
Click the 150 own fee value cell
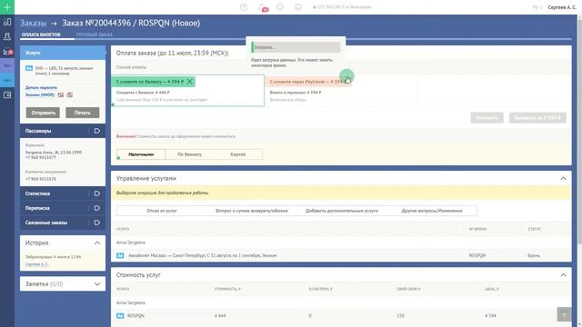click(x=400, y=316)
